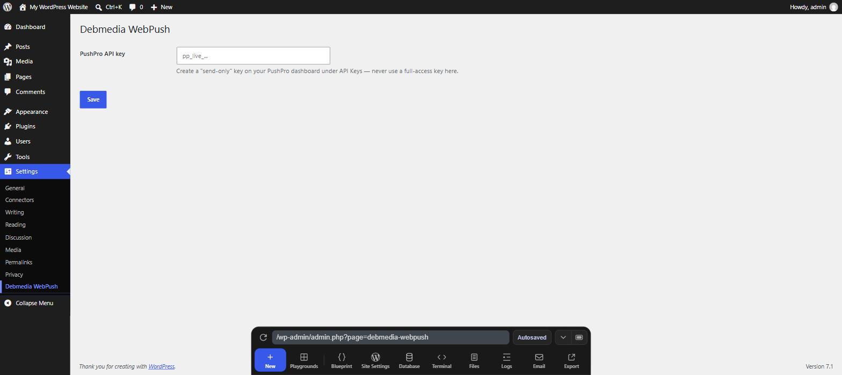Open Media under Settings submenu
The height and width of the screenshot is (375, 842).
[13, 250]
